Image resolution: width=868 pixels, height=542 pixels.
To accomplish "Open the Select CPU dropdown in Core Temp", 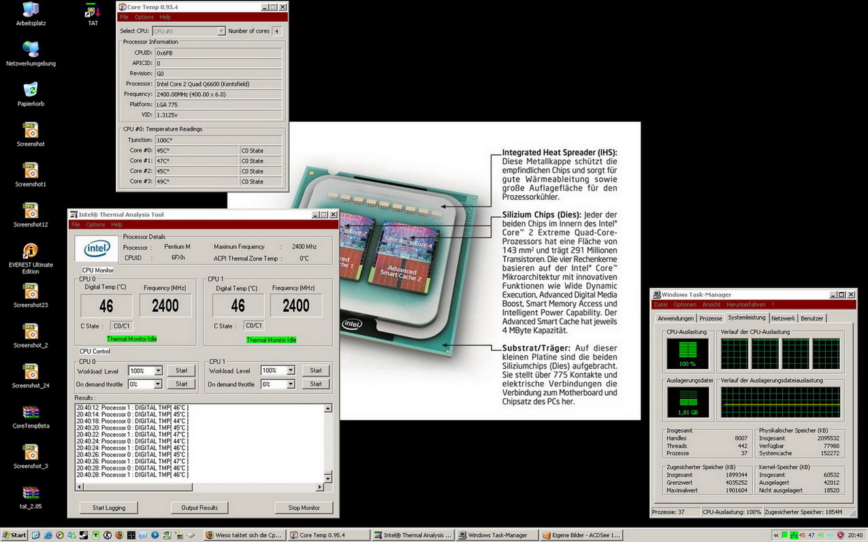I will (x=221, y=31).
